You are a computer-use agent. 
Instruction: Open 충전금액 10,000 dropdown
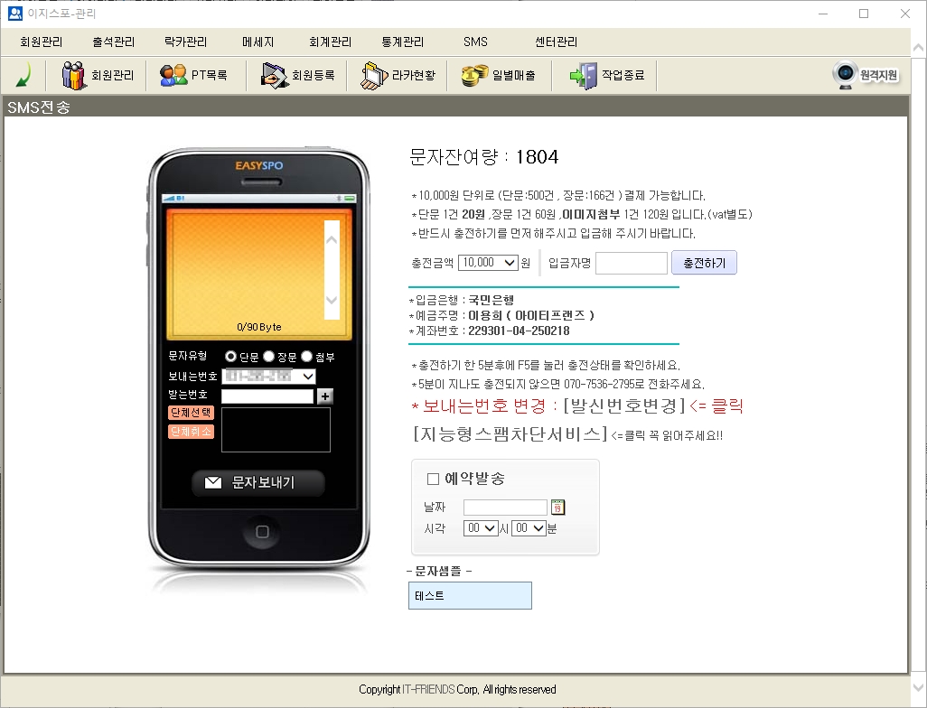click(488, 263)
